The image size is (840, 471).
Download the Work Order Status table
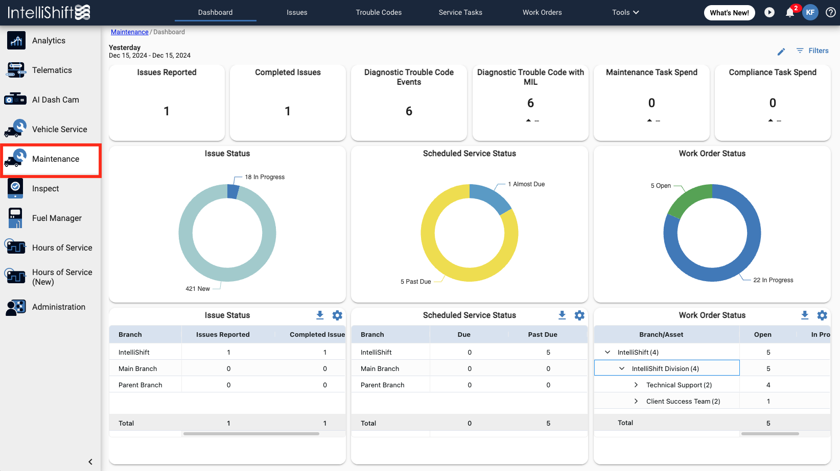click(x=805, y=315)
